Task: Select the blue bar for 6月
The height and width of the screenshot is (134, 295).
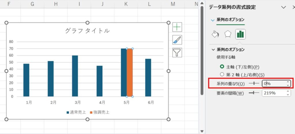Action: (x=148, y=78)
